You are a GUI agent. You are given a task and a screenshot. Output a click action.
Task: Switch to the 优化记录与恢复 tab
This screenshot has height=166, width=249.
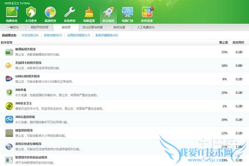(x=93, y=27)
